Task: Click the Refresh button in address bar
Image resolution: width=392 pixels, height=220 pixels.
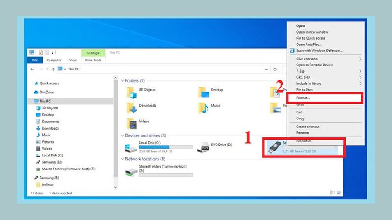Action: point(275,69)
